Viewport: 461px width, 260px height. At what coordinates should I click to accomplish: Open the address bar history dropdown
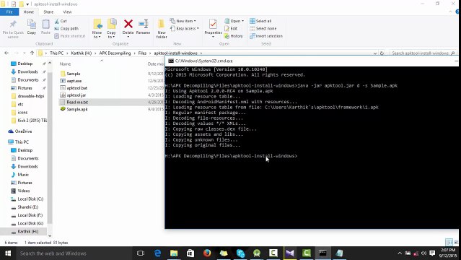coord(375,53)
